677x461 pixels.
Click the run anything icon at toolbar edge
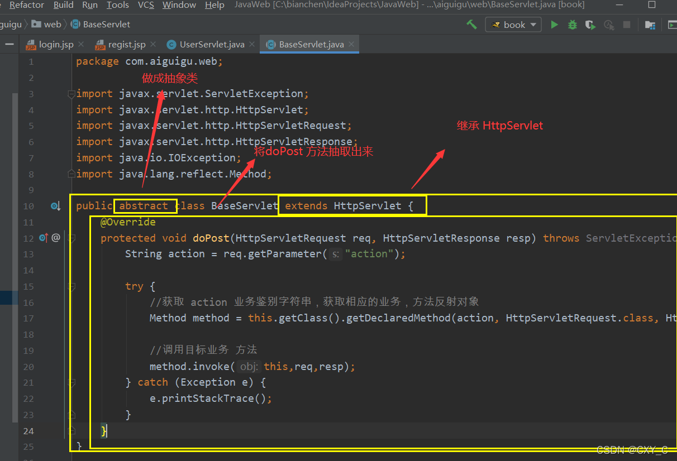pyautogui.click(x=672, y=25)
